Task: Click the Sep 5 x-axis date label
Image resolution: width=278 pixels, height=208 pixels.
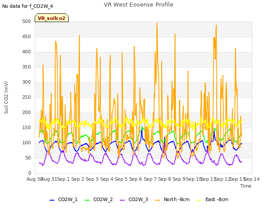Action: pos(121,179)
